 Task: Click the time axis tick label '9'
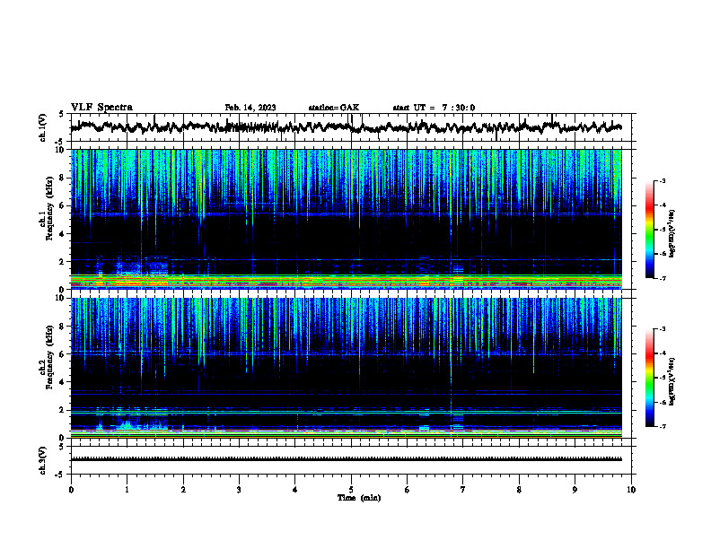(575, 490)
